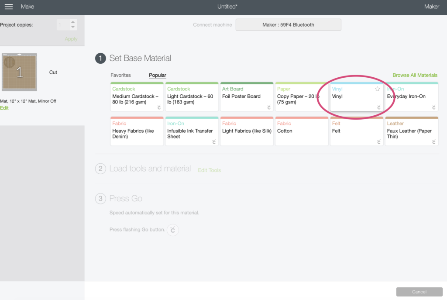The height and width of the screenshot is (300, 447).
Task: Choose Infusible Ink Transfer Sheet material
Action: pos(192,131)
